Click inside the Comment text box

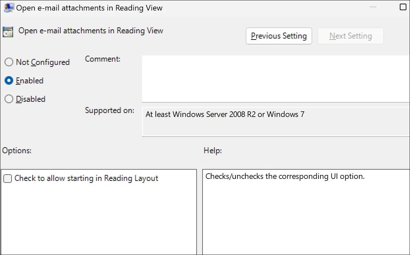click(275, 79)
